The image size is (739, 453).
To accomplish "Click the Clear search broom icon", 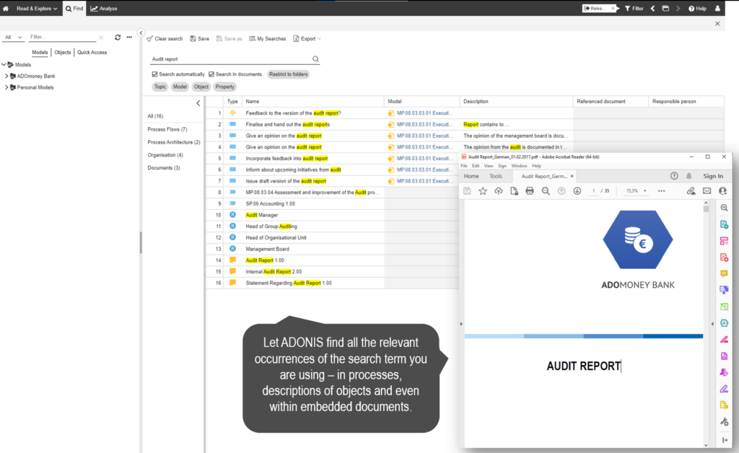I will (150, 38).
